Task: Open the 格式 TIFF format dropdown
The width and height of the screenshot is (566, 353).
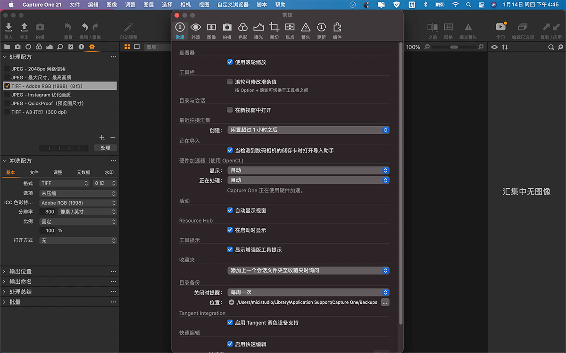Action: [x=64, y=183]
